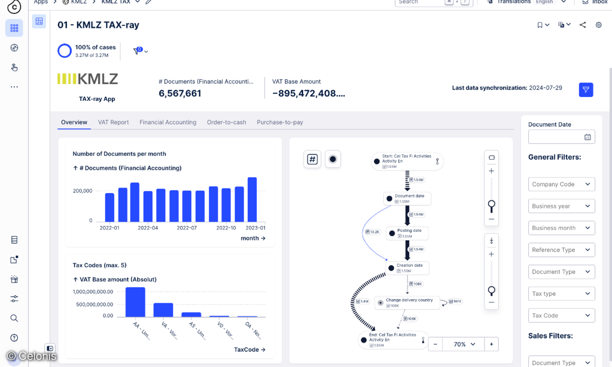The image size is (612, 367).
Task: Zoom out with the minus button beside 70%
Action: tap(436, 345)
